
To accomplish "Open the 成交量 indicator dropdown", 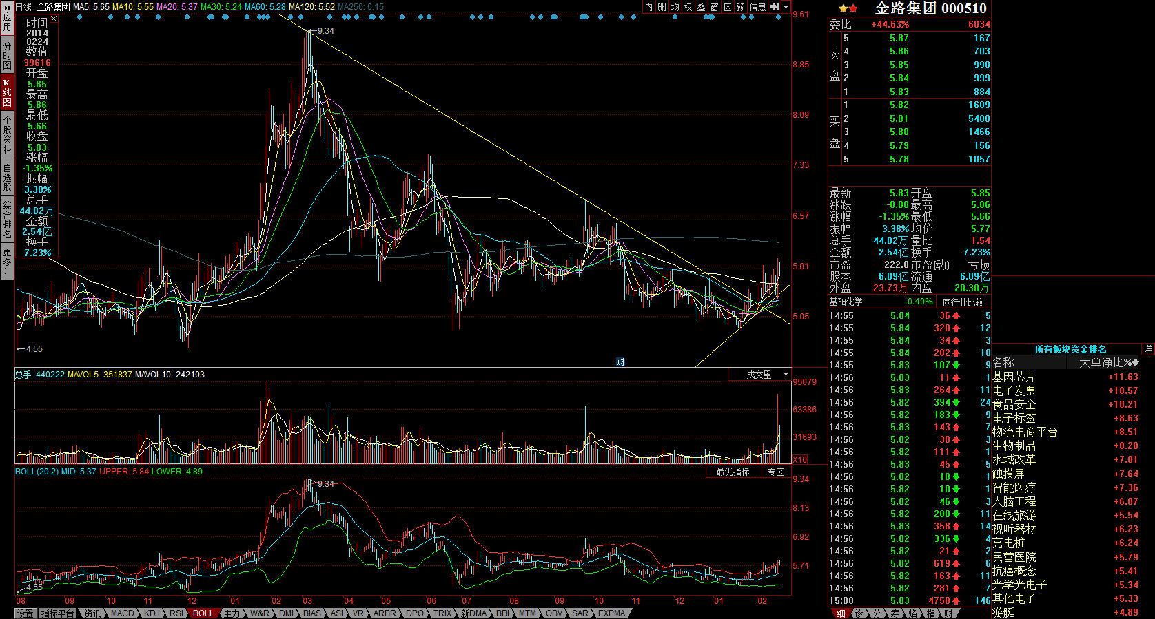I will pyautogui.click(x=786, y=375).
